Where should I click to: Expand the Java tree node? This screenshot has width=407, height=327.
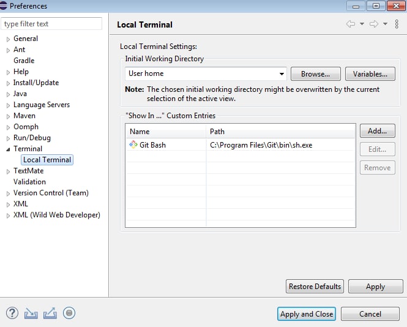tap(8, 94)
